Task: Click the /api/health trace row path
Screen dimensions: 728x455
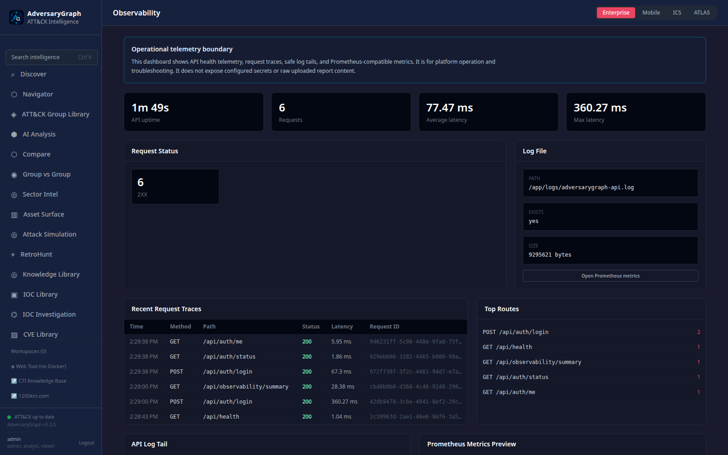Action: coord(221,417)
